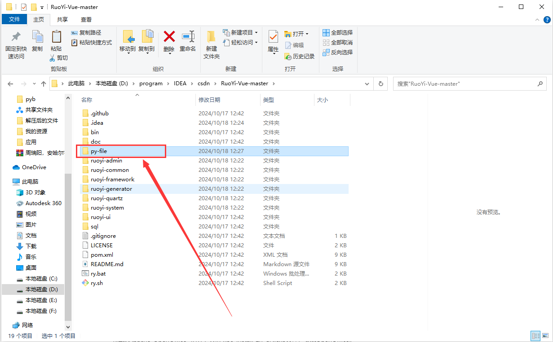Expand the address bar history dropdown
The height and width of the screenshot is (342, 553).
[368, 83]
